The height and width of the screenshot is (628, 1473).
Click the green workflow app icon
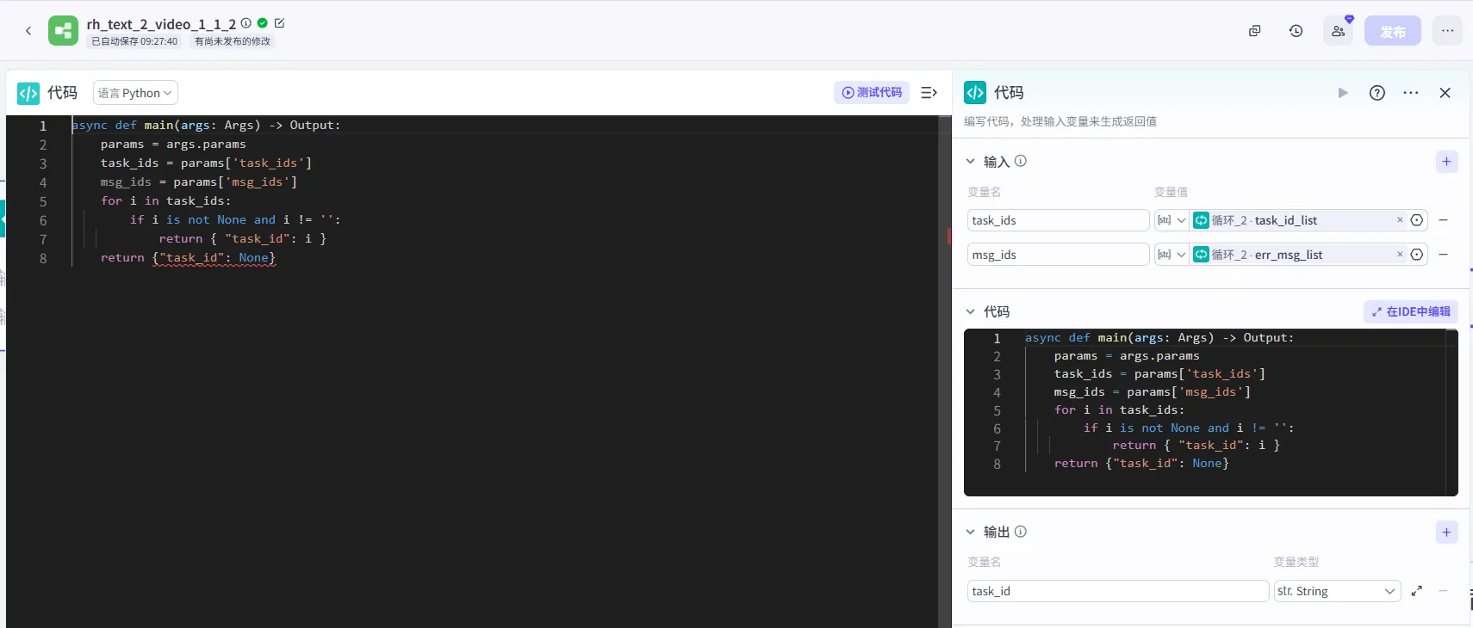click(63, 31)
